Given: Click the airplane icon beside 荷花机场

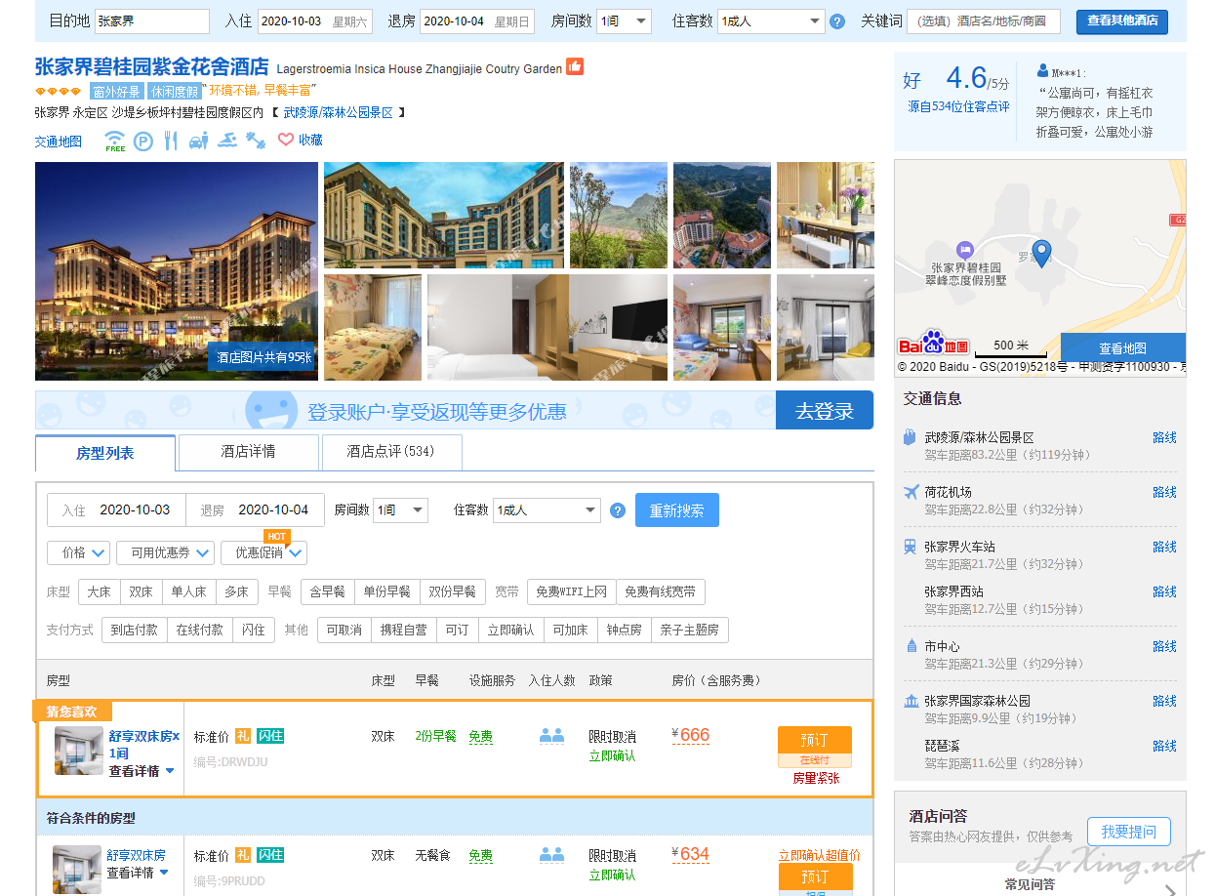Looking at the screenshot, I should point(910,492).
